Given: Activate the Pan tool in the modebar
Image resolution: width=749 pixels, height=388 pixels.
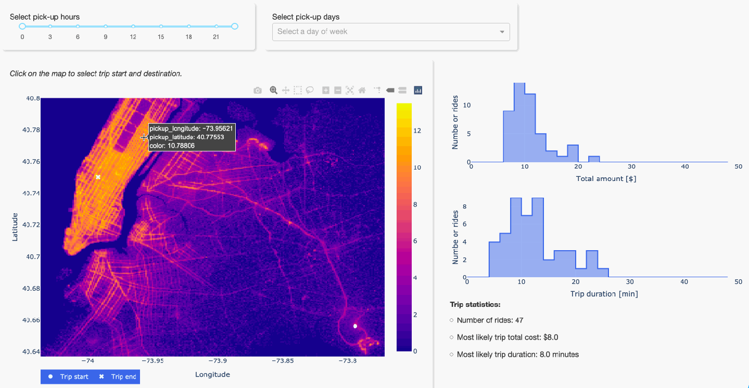Looking at the screenshot, I should click(x=286, y=90).
